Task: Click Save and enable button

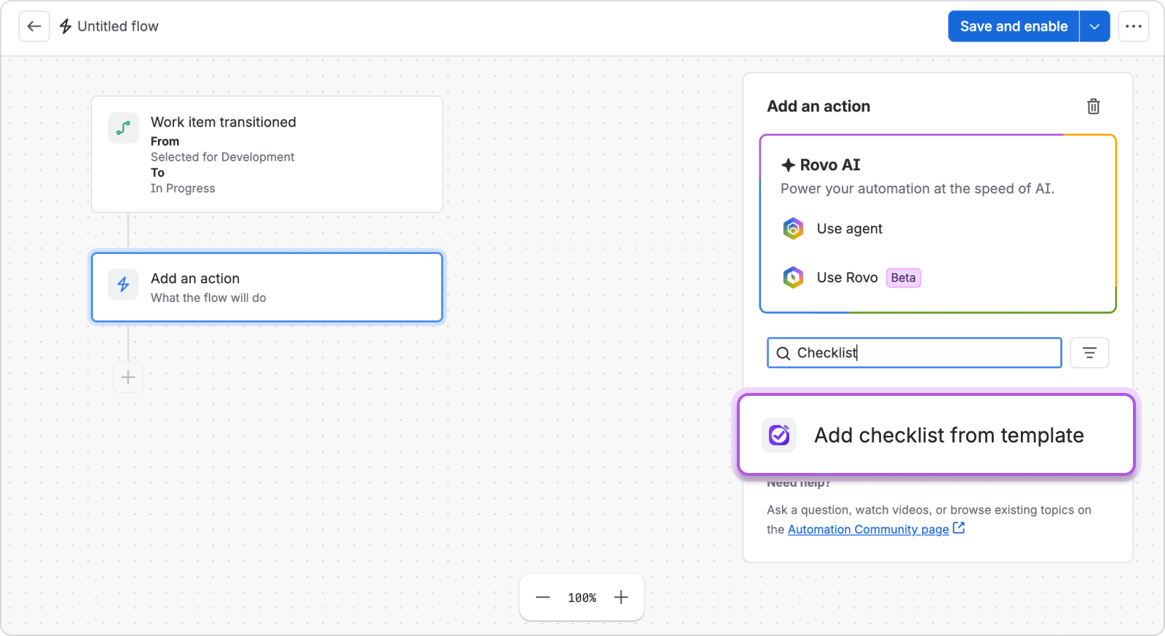Action: (1014, 26)
